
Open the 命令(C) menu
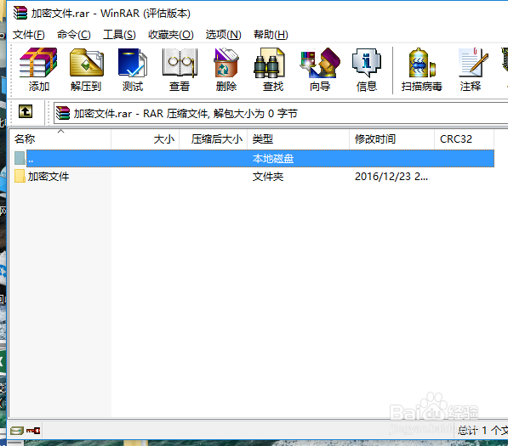click(x=74, y=35)
